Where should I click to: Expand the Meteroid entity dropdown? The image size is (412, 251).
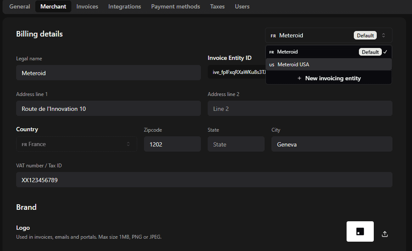pyautogui.click(x=328, y=35)
